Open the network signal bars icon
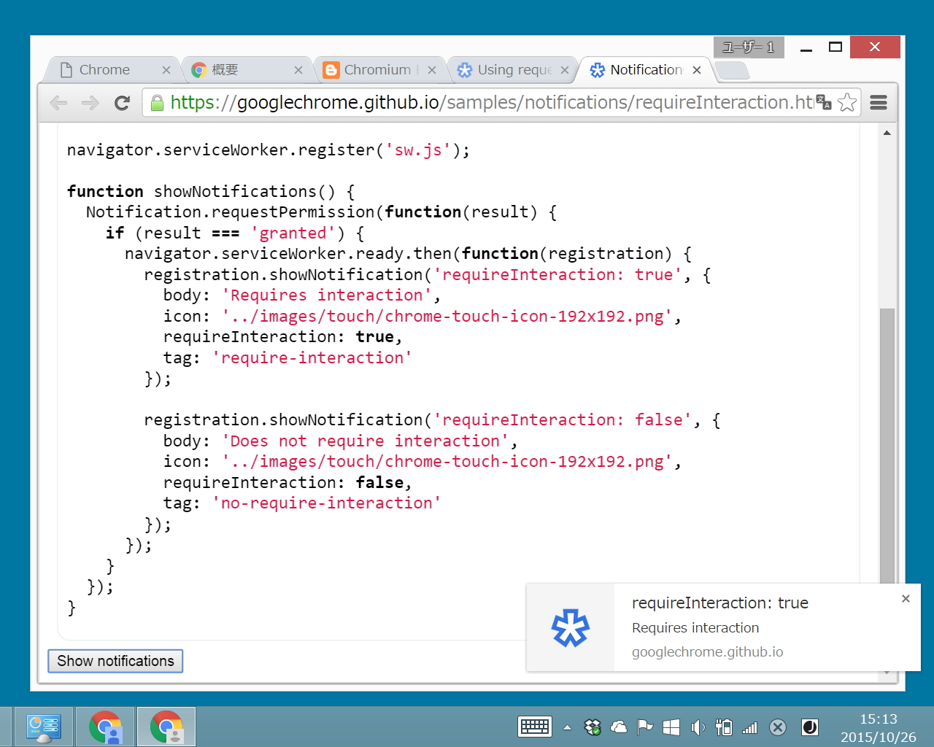Screen dimensions: 934x747 coord(750,727)
